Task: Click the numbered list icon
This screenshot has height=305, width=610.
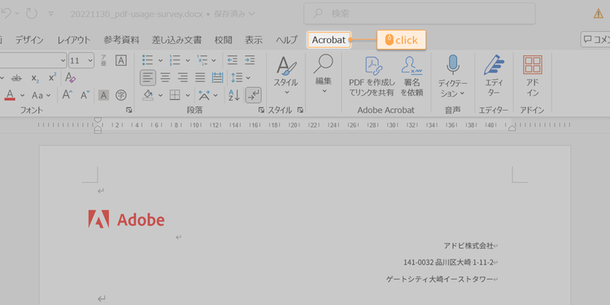Action: click(x=175, y=60)
